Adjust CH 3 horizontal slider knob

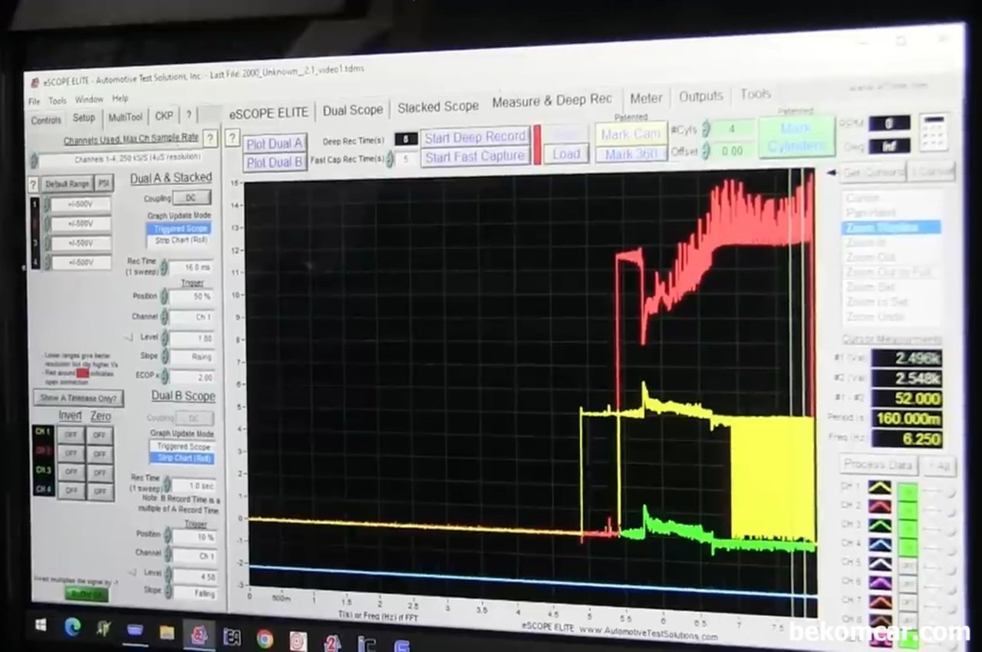(x=950, y=532)
